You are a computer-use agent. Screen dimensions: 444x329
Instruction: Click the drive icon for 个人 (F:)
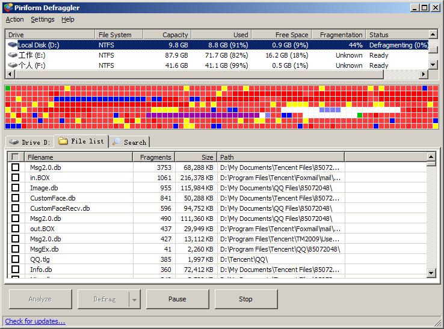pos(12,65)
